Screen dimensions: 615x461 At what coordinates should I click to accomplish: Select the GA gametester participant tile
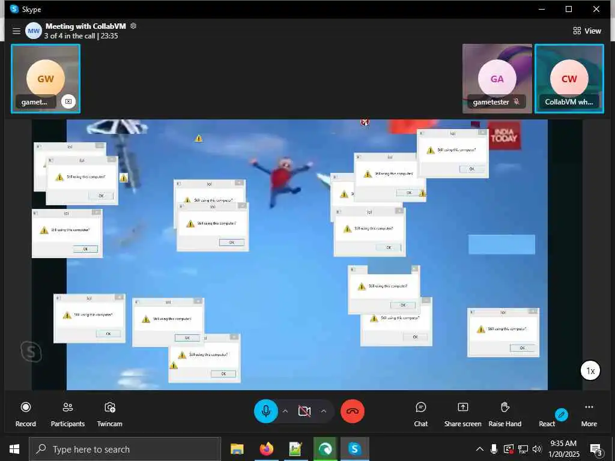click(x=497, y=79)
